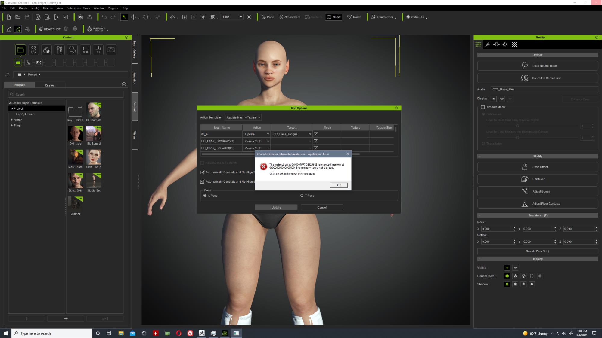This screenshot has width=602, height=338.
Task: Open a project with the folder icon
Action: click(18, 17)
